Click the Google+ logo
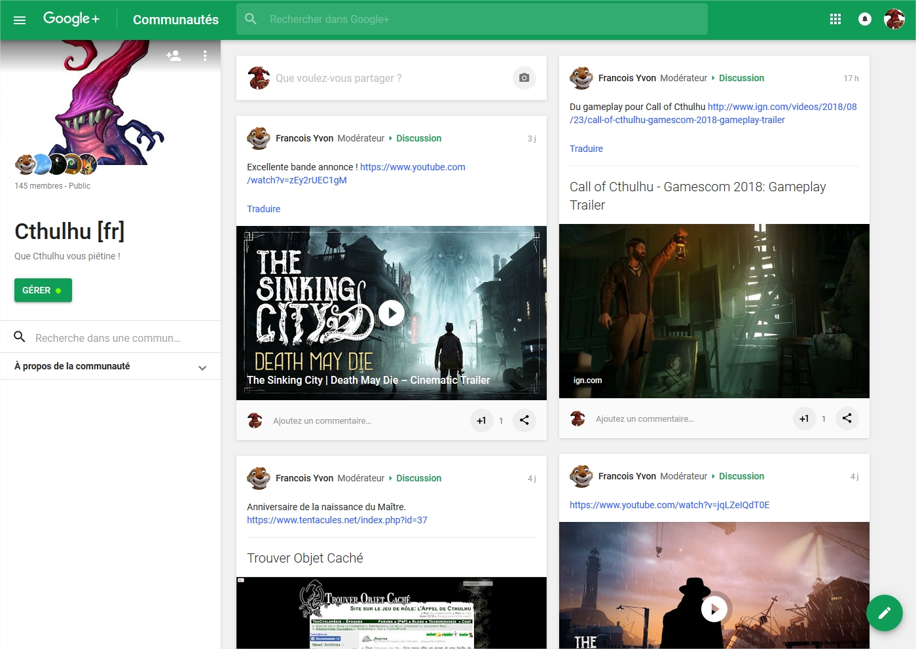 point(71,19)
